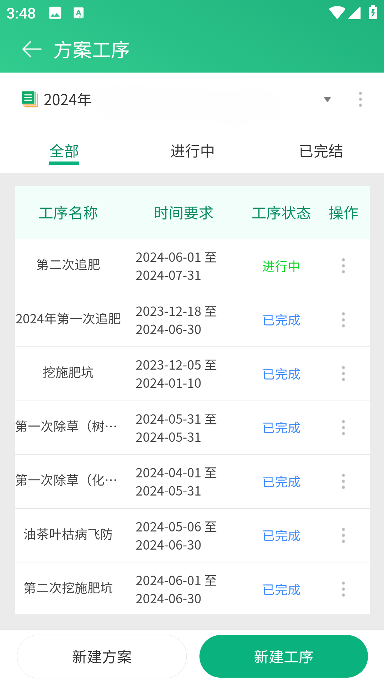Select the 第一次除草（化… row name
The image size is (384, 683).
(x=66, y=481)
